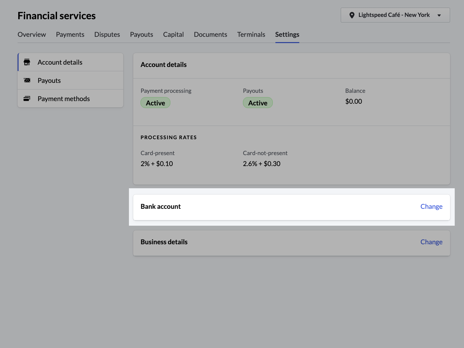The width and height of the screenshot is (464, 348).
Task: Open Payment methods in the sidebar
Action: 64,98
